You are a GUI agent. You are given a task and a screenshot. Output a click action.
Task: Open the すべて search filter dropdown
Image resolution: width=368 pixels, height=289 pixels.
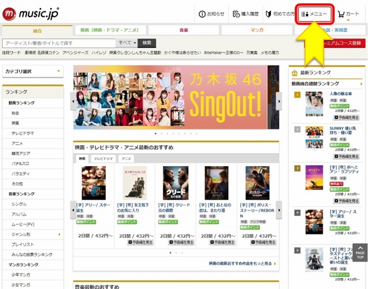pos(127,43)
